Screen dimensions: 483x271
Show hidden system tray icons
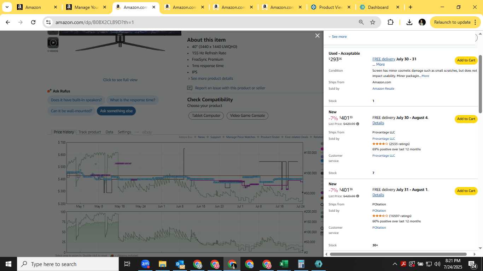coord(395,264)
